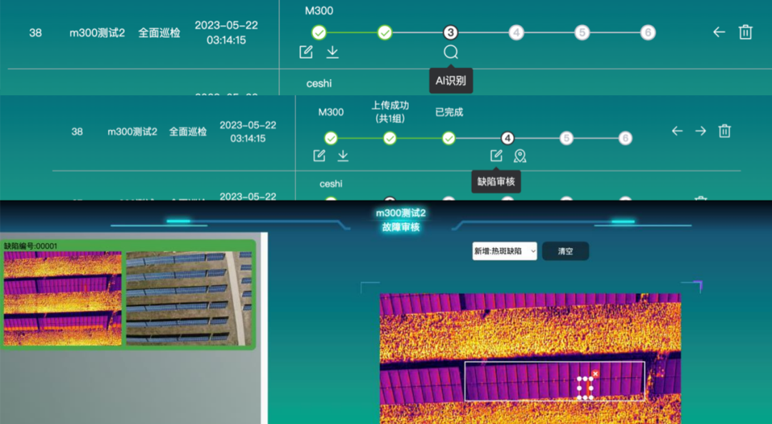Open the 新增:热斑缺陷 dropdown
This screenshot has width=772, height=424.
click(505, 251)
